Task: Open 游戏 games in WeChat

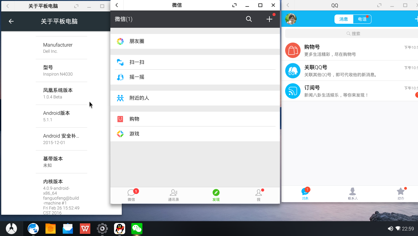Action: coord(195,134)
